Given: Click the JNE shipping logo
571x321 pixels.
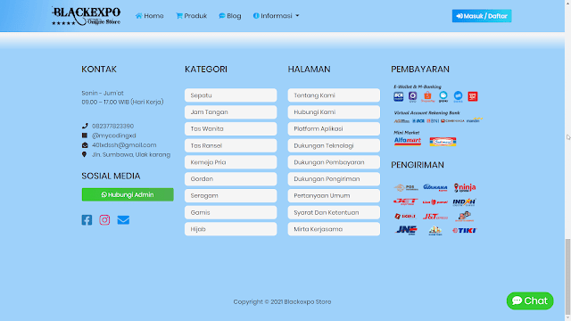Looking at the screenshot, I should (407, 230).
